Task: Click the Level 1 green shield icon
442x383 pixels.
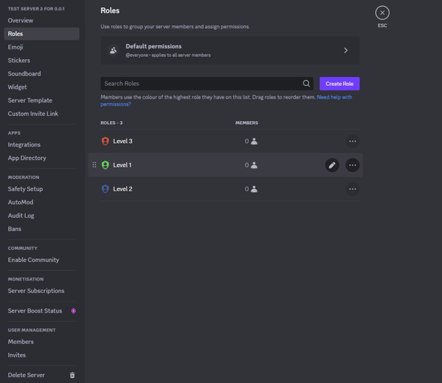Action: click(105, 165)
